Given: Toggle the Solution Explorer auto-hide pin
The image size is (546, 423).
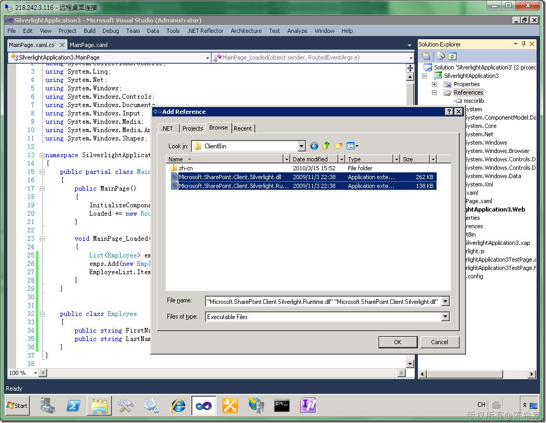Looking at the screenshot, I should click(524, 44).
